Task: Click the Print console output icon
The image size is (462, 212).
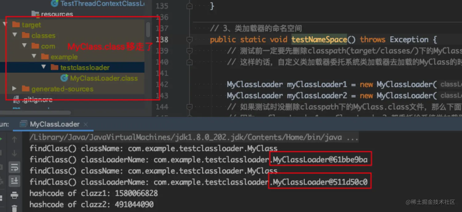Action: pyautogui.click(x=14, y=195)
